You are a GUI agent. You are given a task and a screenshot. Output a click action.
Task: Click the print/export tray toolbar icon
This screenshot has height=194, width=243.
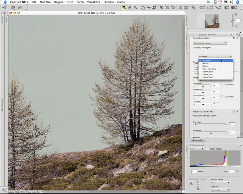(x=20, y=7)
